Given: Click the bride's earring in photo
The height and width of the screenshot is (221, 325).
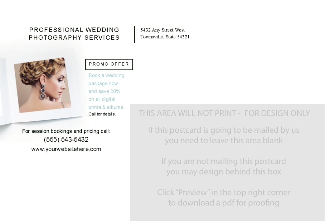Looking at the screenshot, I should click(x=43, y=91).
